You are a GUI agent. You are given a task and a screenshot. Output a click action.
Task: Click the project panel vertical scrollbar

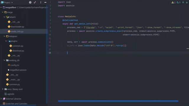pos(47,54)
